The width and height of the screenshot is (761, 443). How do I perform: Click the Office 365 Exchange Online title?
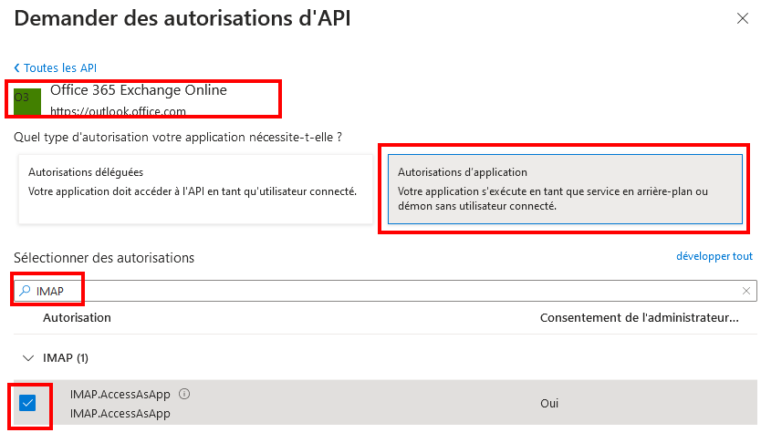tap(139, 90)
